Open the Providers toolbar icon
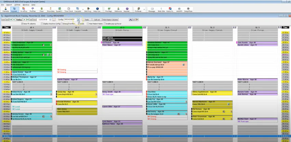The height and width of the screenshot is (142, 291). click(51, 10)
